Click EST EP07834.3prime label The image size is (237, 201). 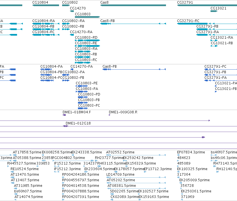coord(191,152)
